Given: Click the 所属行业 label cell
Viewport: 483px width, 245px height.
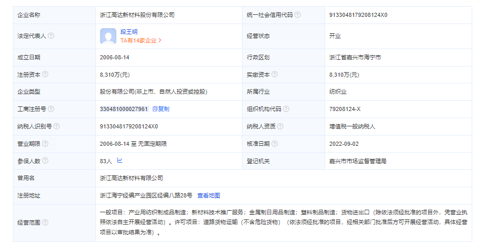Looking at the screenshot, I should point(284,92).
